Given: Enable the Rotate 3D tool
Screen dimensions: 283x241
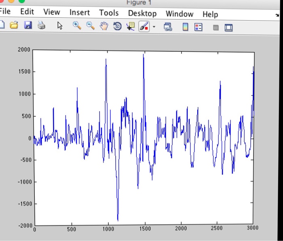Looking at the screenshot, I should coord(117,26).
